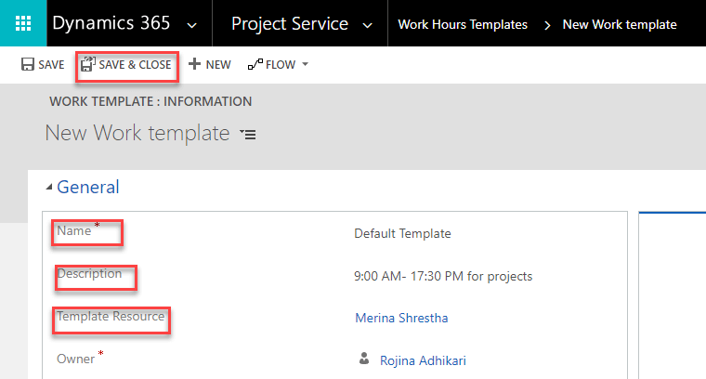Image resolution: width=706 pixels, height=379 pixels.
Task: Expand the Dynamics 365 chevron dropdown
Action: coord(192,26)
